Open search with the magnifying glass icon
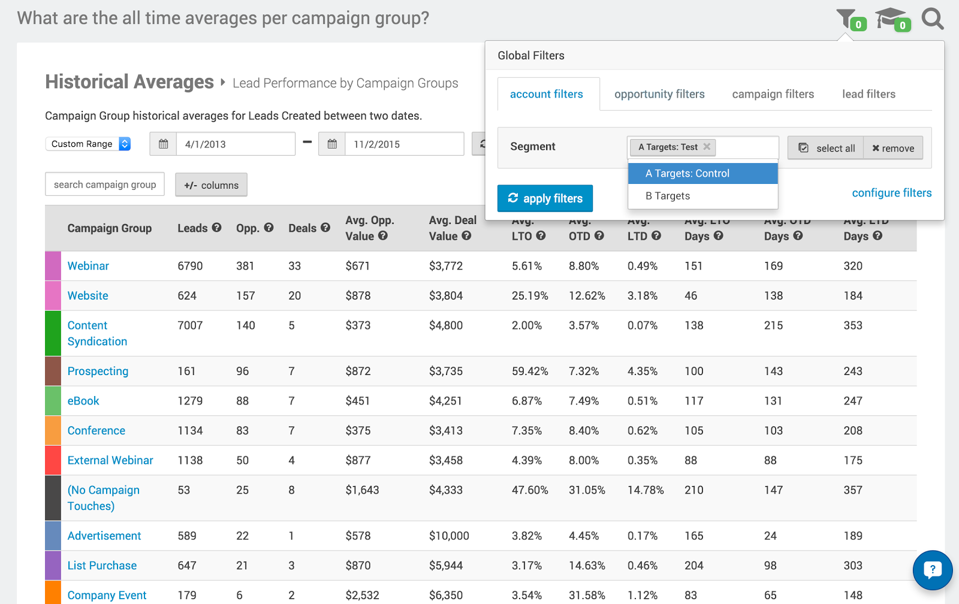Image resolution: width=959 pixels, height=604 pixels. [x=932, y=19]
